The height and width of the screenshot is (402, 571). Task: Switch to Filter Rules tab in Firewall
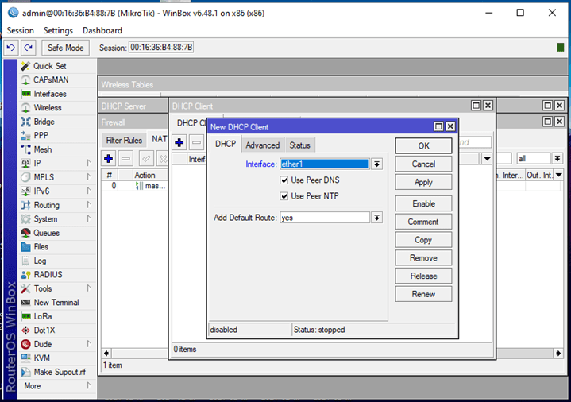click(x=124, y=141)
